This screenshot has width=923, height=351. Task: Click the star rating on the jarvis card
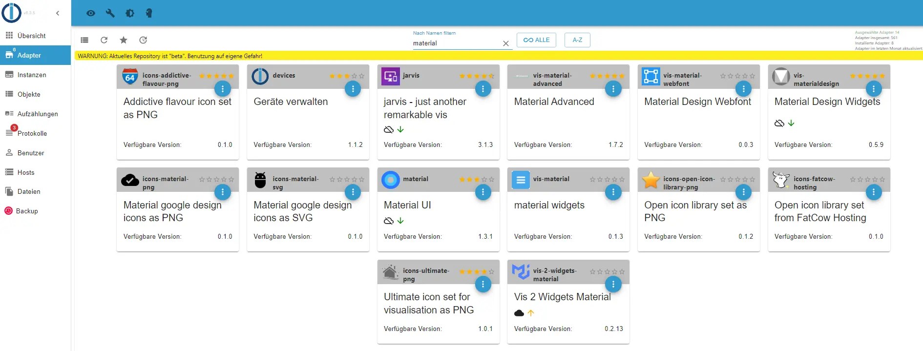(x=477, y=76)
